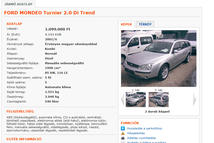Follow the Adatlap nyomtatása link
Viewport: 214px width, 143px height.
pos(141,138)
